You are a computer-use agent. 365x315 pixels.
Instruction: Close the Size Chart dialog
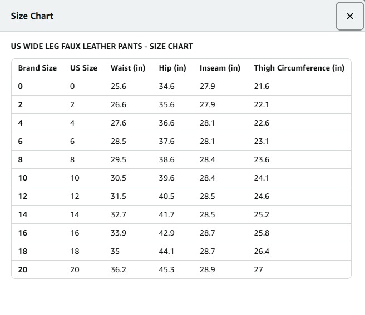[349, 16]
